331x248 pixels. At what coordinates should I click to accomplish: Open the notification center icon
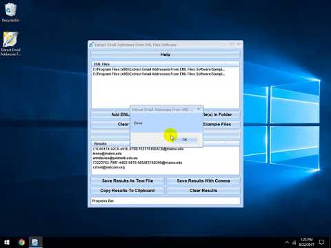(x=321, y=242)
